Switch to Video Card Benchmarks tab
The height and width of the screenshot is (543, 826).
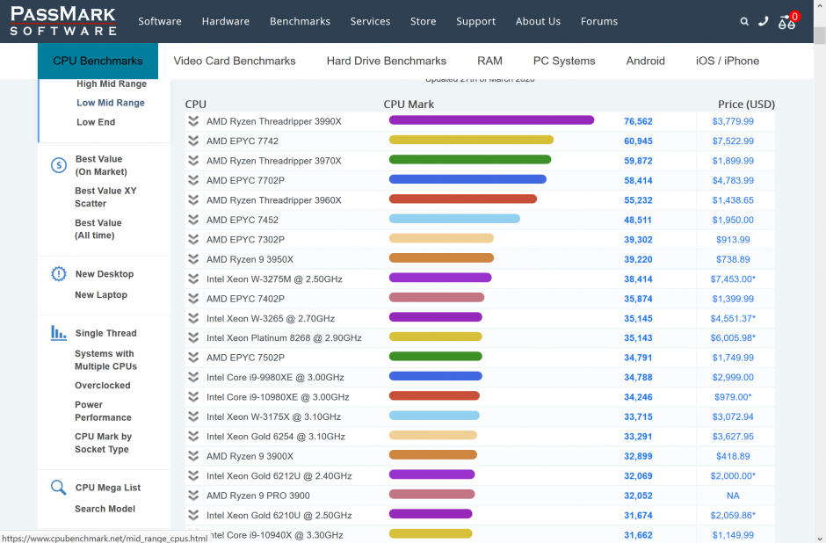click(x=235, y=62)
